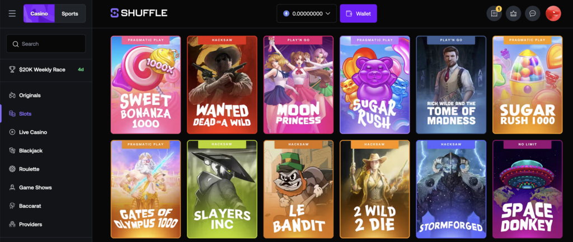Open the Wallet button

click(x=358, y=13)
